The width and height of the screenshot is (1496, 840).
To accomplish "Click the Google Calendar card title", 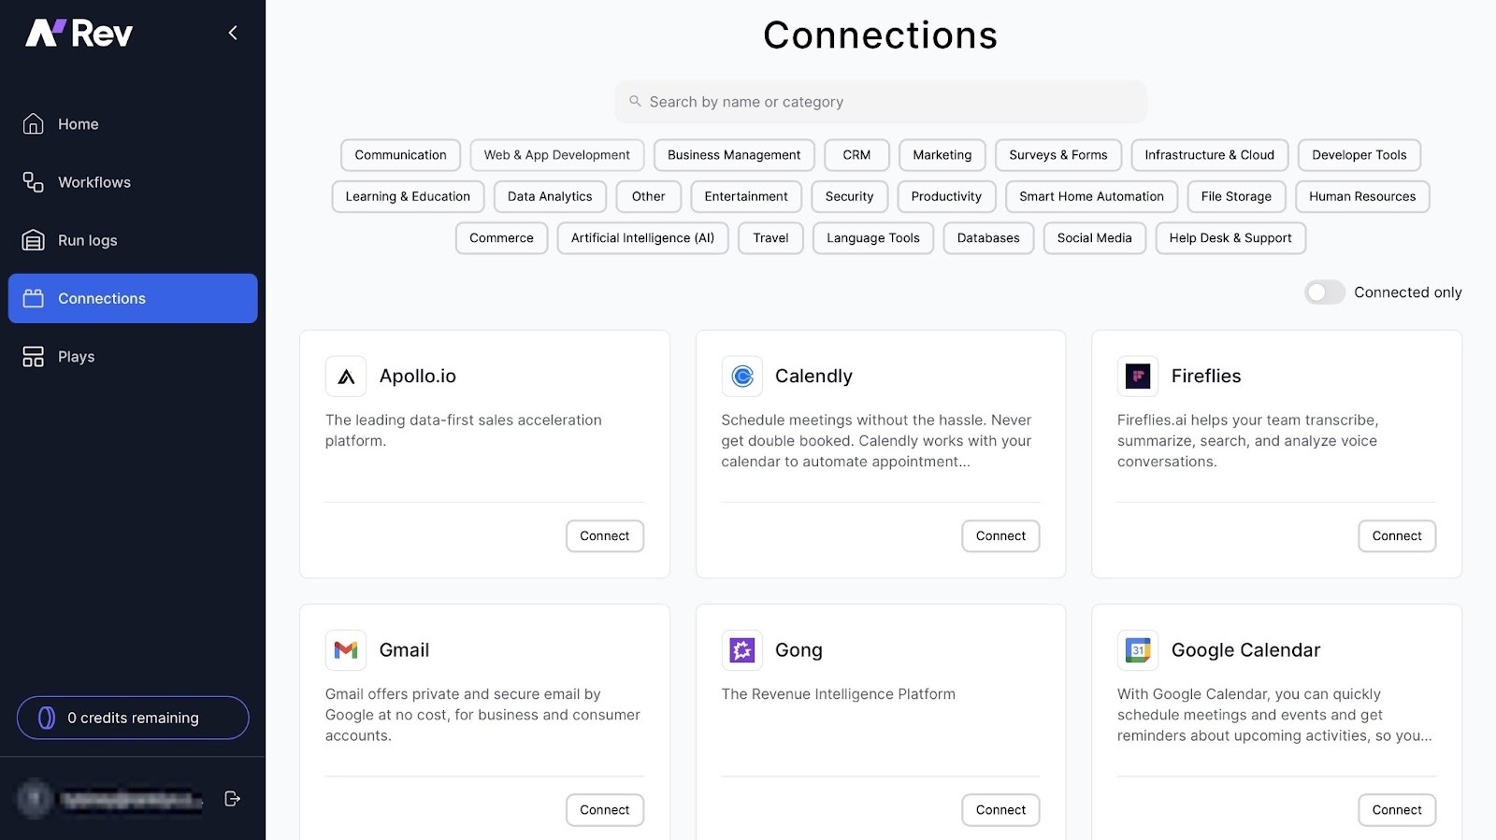I will [1245, 650].
